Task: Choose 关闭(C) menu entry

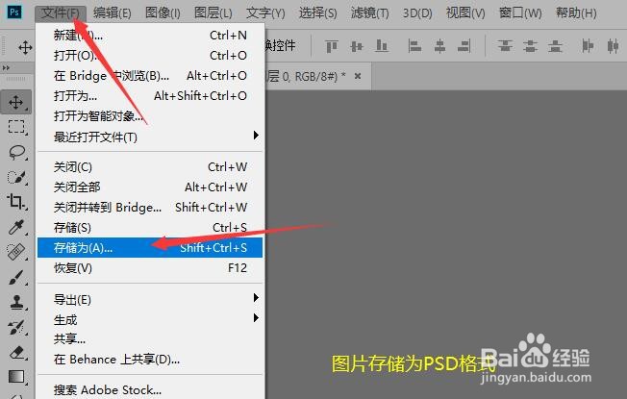Action: (x=150, y=166)
